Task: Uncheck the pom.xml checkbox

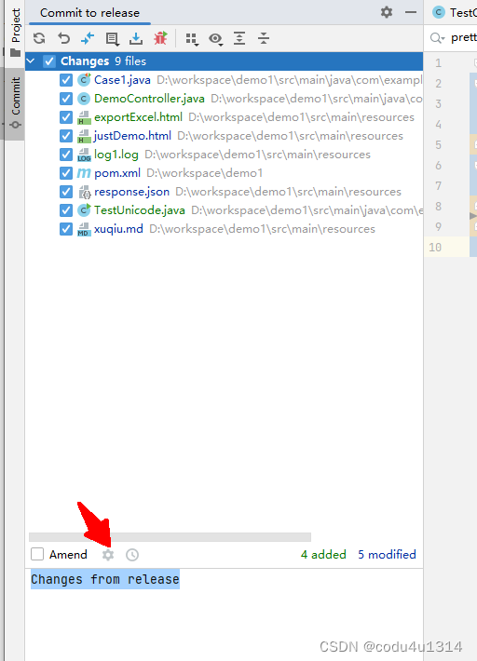Action: click(66, 173)
